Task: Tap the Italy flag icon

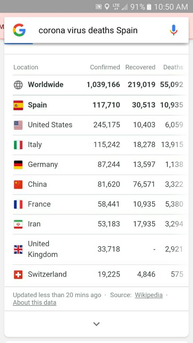Action: 18,145
